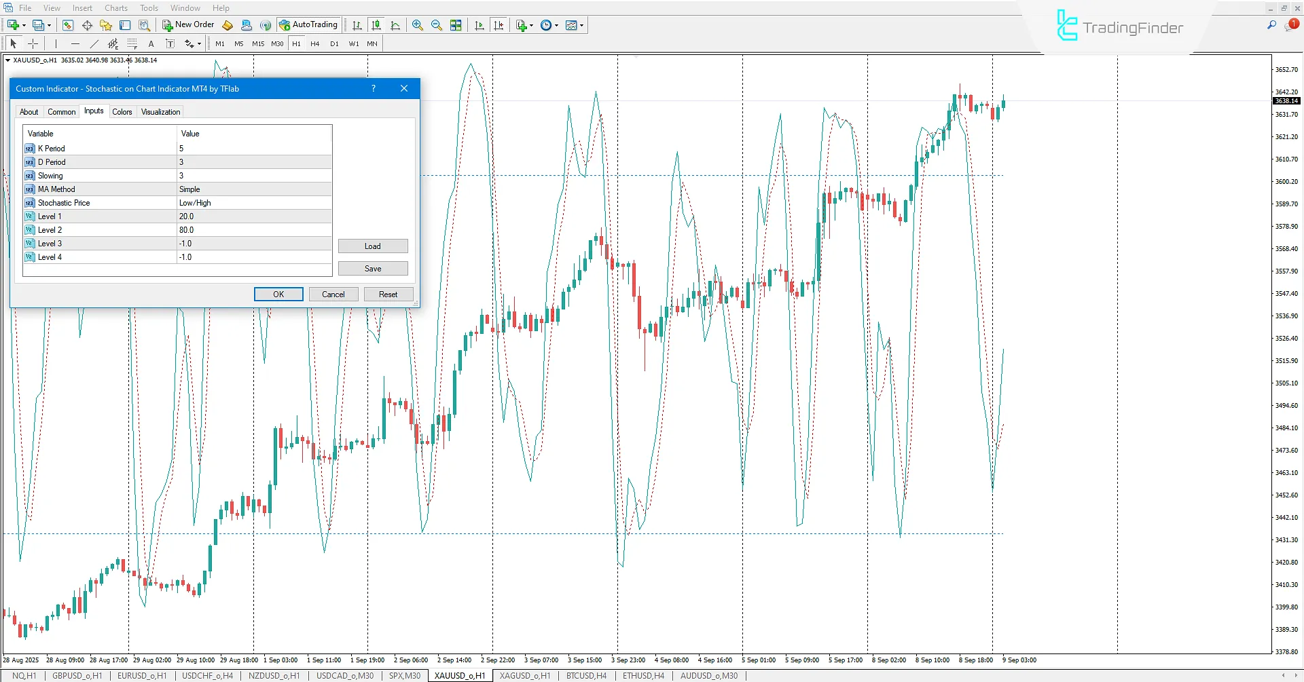This screenshot has height=682, width=1304.
Task: Zoom in on the chart
Action: click(x=418, y=25)
